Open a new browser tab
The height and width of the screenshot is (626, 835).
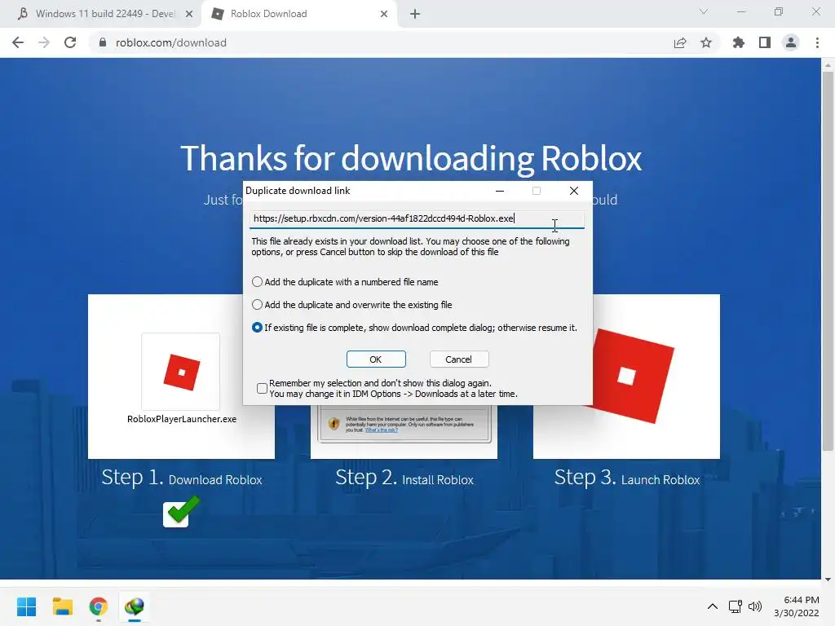[x=415, y=14]
